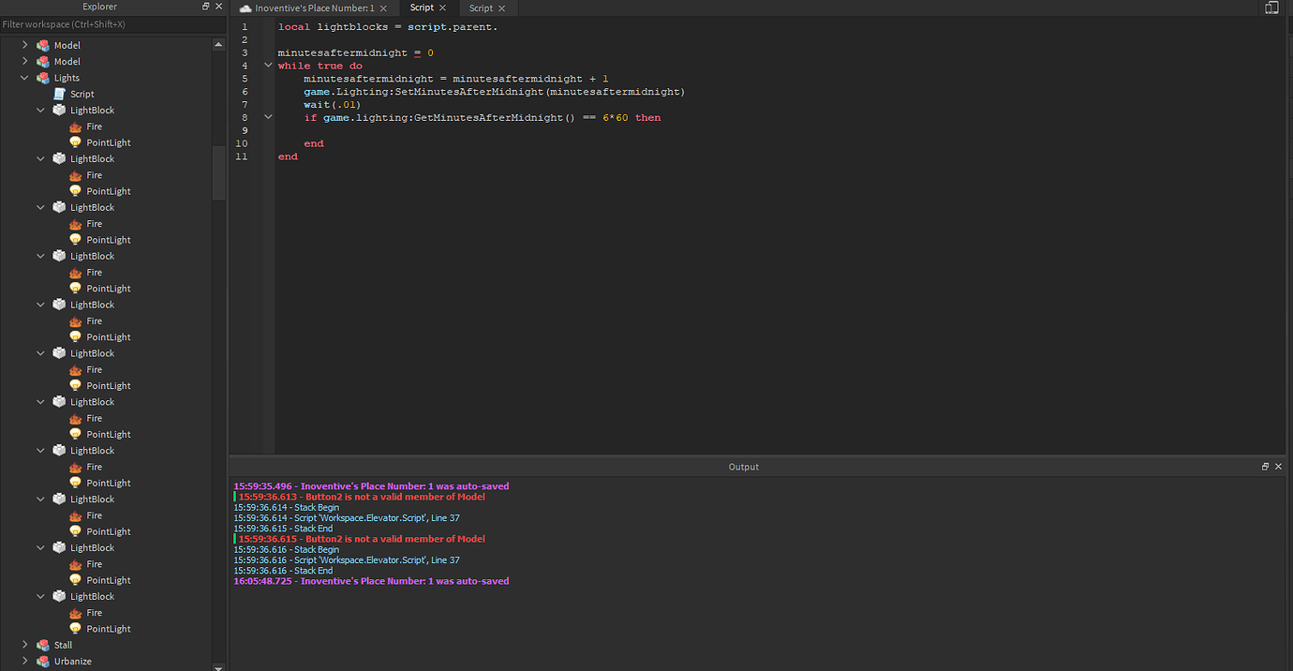Image resolution: width=1293 pixels, height=671 pixels.
Task: Click the window layout icon at the top right
Action: pyautogui.click(x=1271, y=7)
